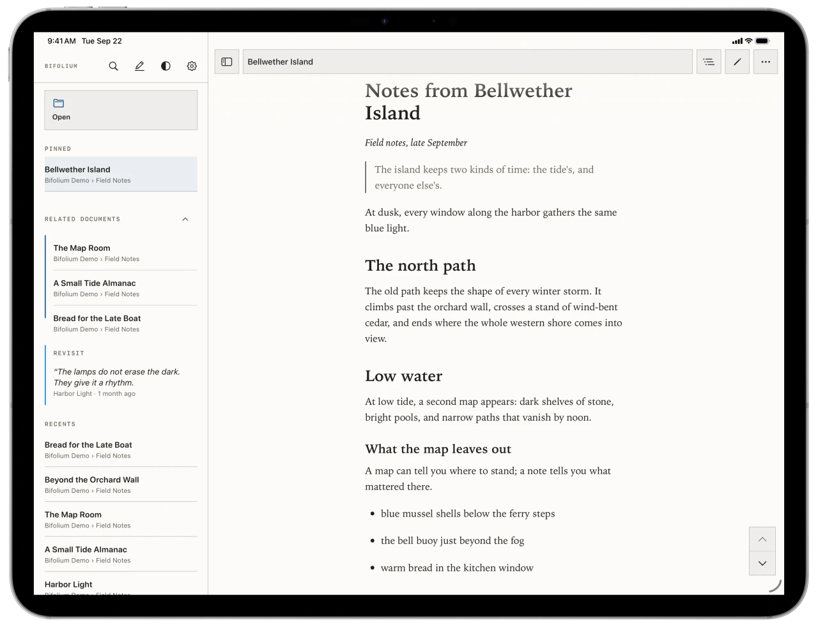This screenshot has width=818, height=627.
Task: Click the "Field notes, late September" subtitle
Action: (416, 143)
